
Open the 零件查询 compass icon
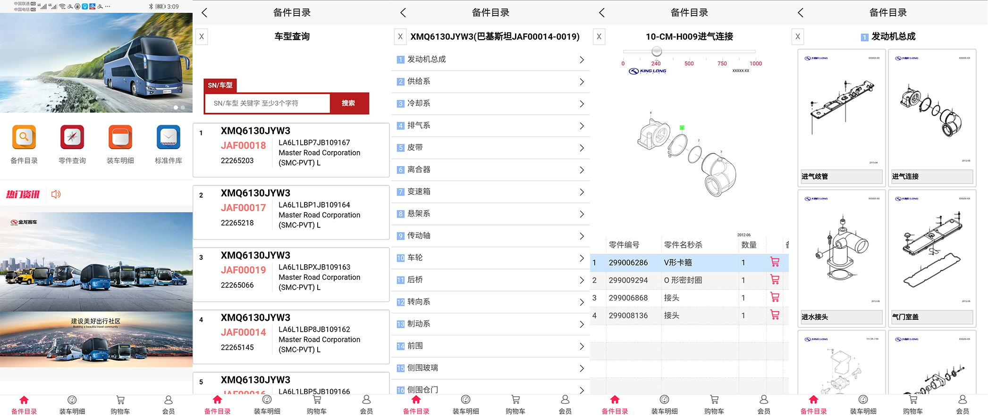pyautogui.click(x=72, y=137)
